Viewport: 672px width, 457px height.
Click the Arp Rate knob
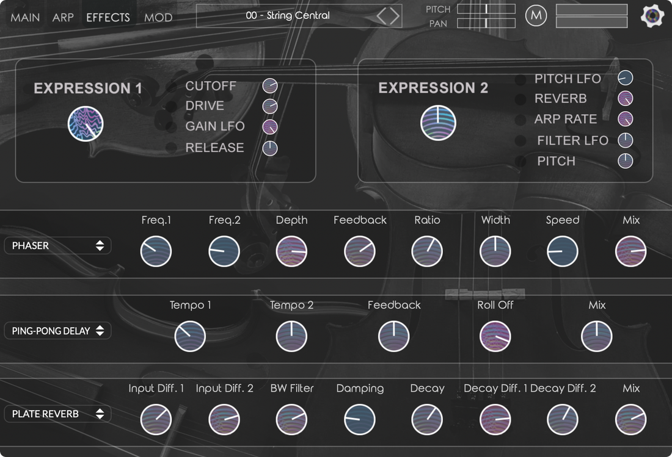point(624,119)
